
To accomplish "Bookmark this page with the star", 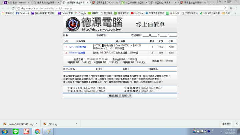I will 225,8.
